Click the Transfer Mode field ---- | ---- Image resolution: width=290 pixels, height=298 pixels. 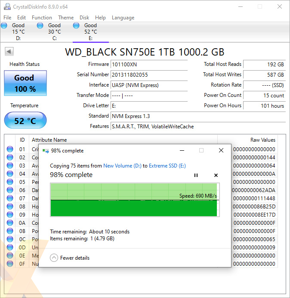coord(149,95)
